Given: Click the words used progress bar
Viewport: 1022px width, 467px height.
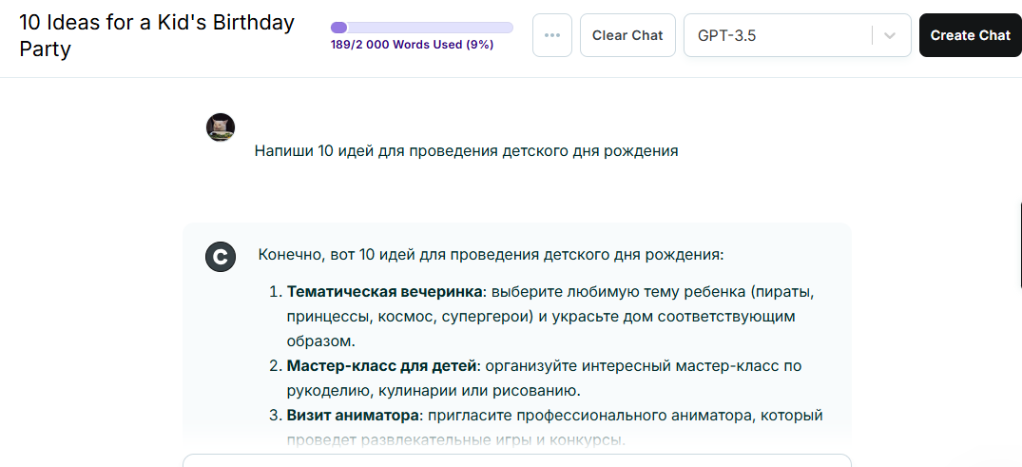Looking at the screenshot, I should point(422,28).
